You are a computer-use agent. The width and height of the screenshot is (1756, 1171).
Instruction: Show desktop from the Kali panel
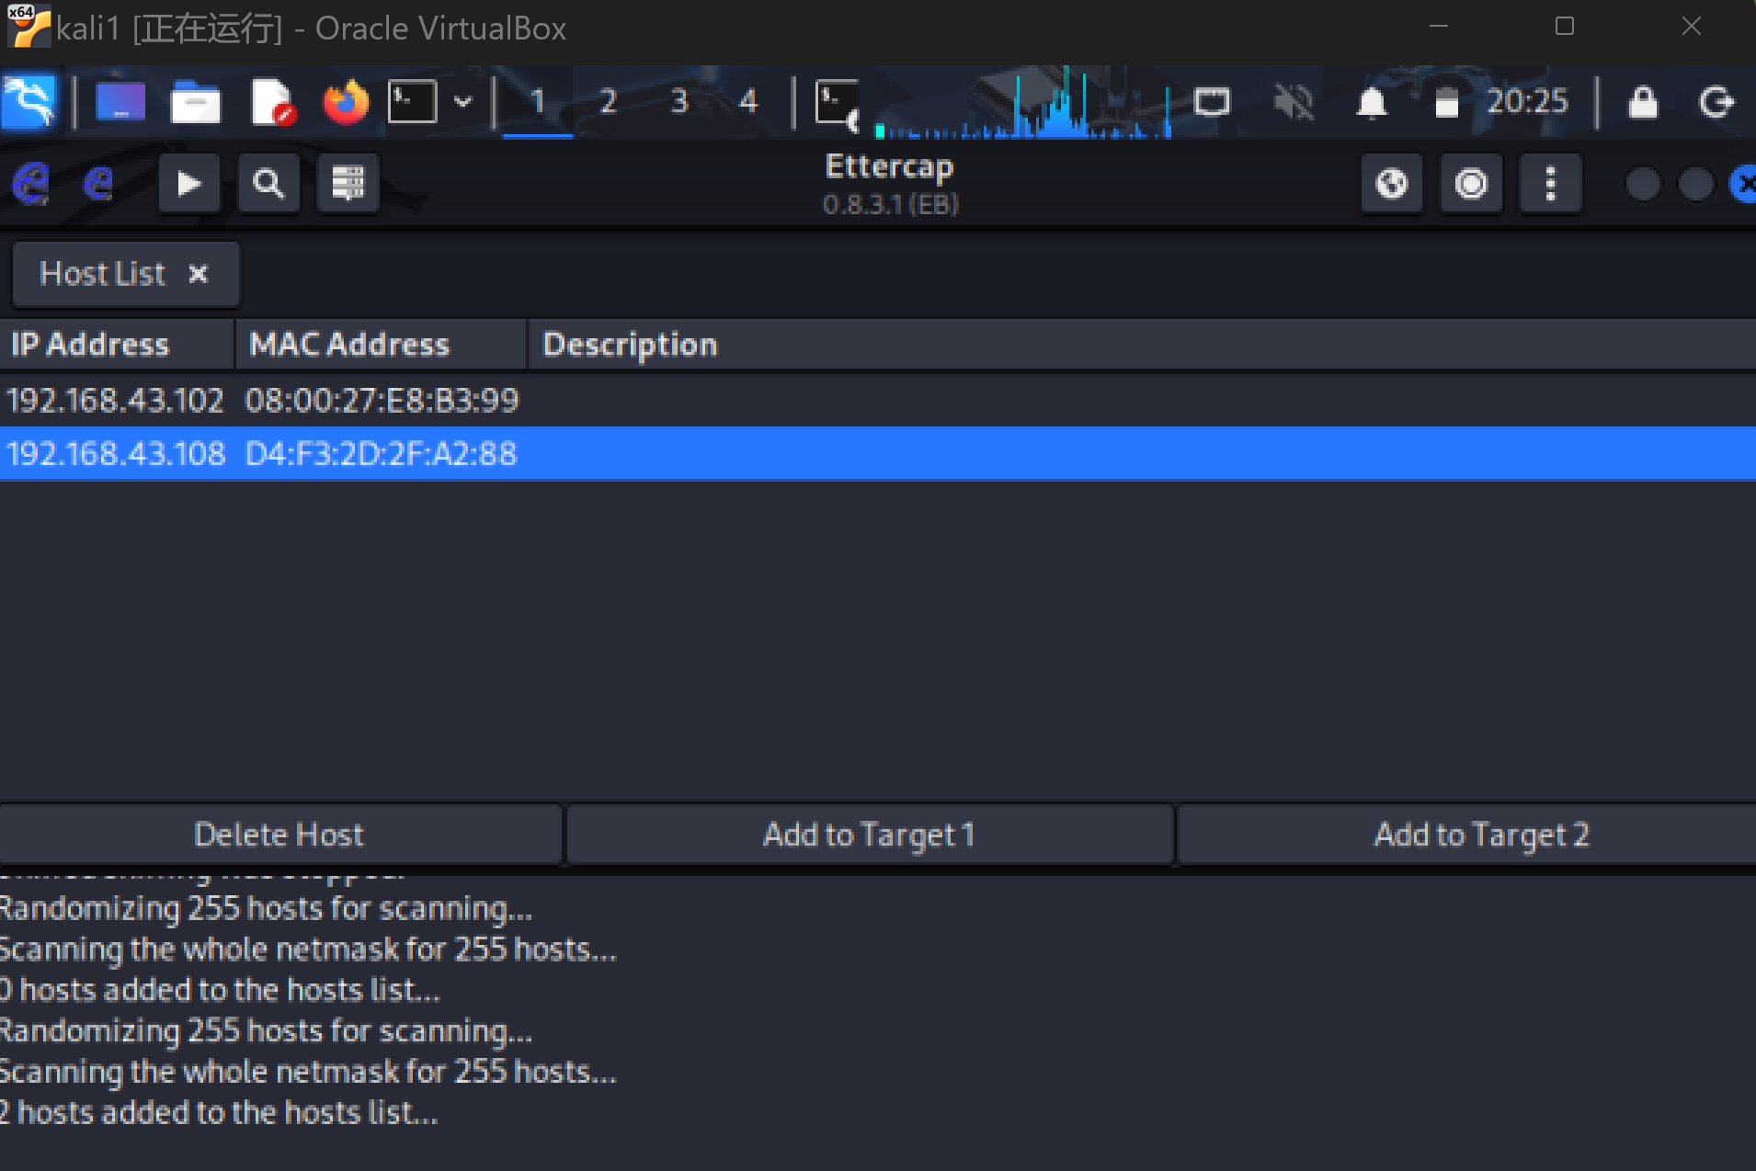tap(120, 101)
